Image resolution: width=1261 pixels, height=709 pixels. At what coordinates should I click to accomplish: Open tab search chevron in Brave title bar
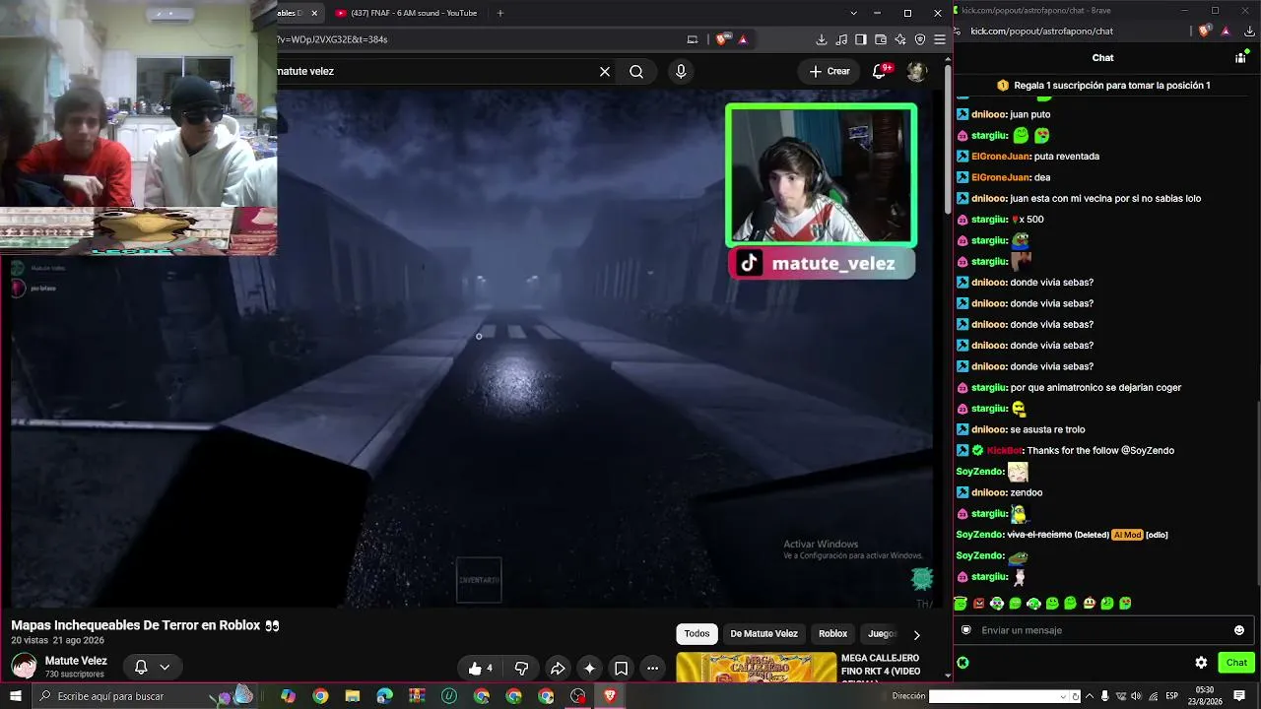pyautogui.click(x=853, y=13)
